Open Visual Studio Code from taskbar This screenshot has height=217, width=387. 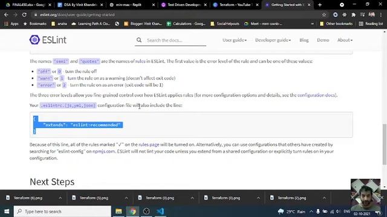pos(160,212)
